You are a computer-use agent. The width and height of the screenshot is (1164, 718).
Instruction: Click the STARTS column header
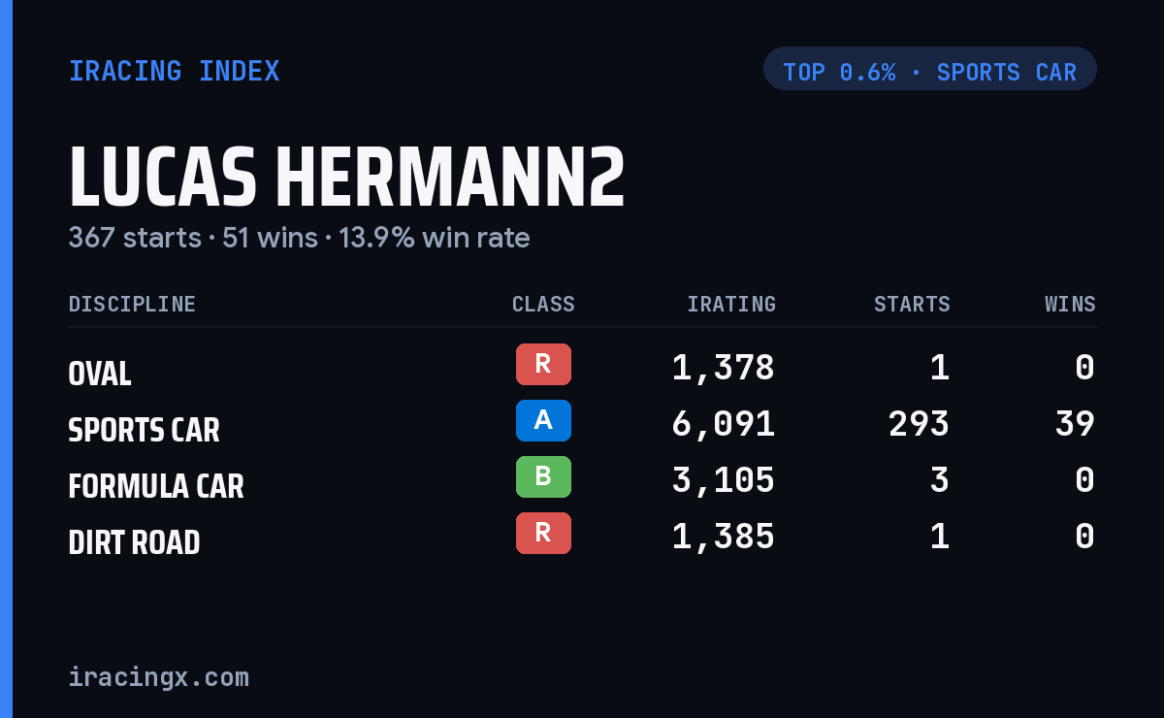pos(912,304)
